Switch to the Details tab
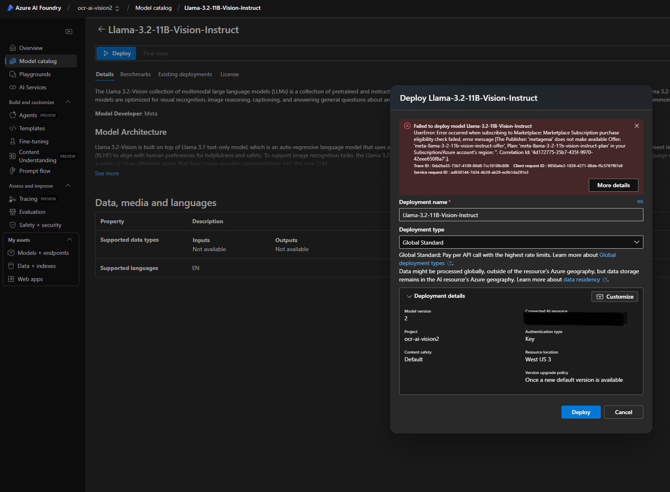 104,74
